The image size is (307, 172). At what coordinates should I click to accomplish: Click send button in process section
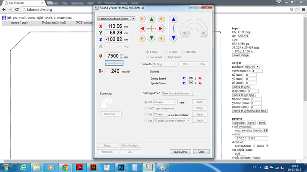click(x=262, y=123)
